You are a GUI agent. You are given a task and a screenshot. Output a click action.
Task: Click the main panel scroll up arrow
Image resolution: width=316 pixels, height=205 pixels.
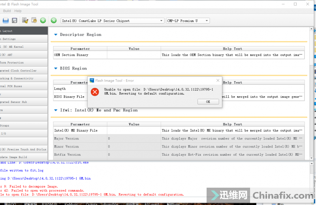312,29
